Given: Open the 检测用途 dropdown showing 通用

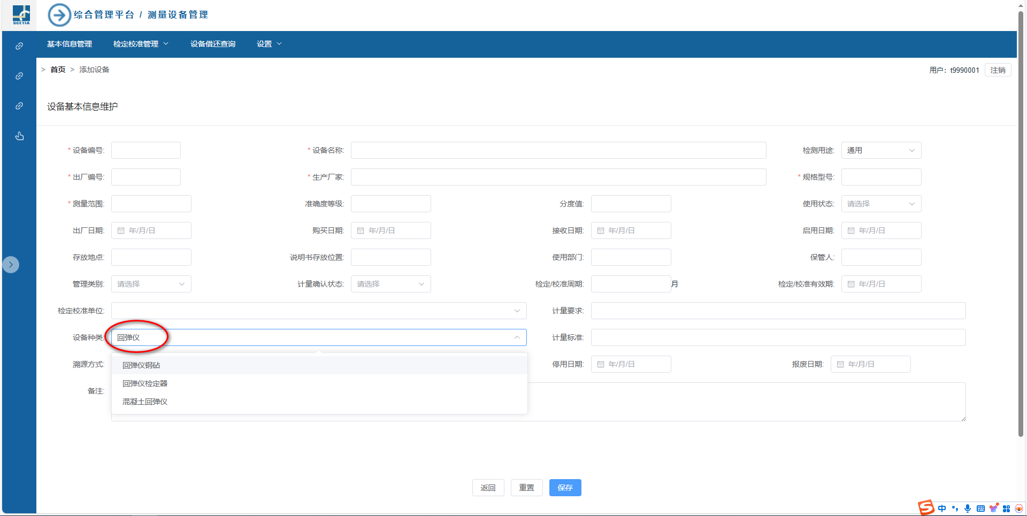Looking at the screenshot, I should 880,150.
